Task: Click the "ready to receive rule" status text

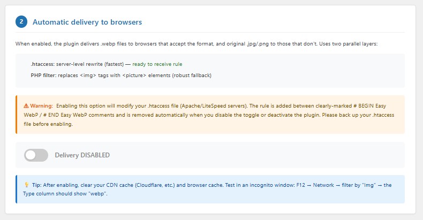Action: tap(157, 64)
